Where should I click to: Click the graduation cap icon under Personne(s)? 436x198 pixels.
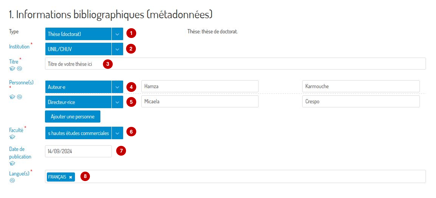click(12, 97)
